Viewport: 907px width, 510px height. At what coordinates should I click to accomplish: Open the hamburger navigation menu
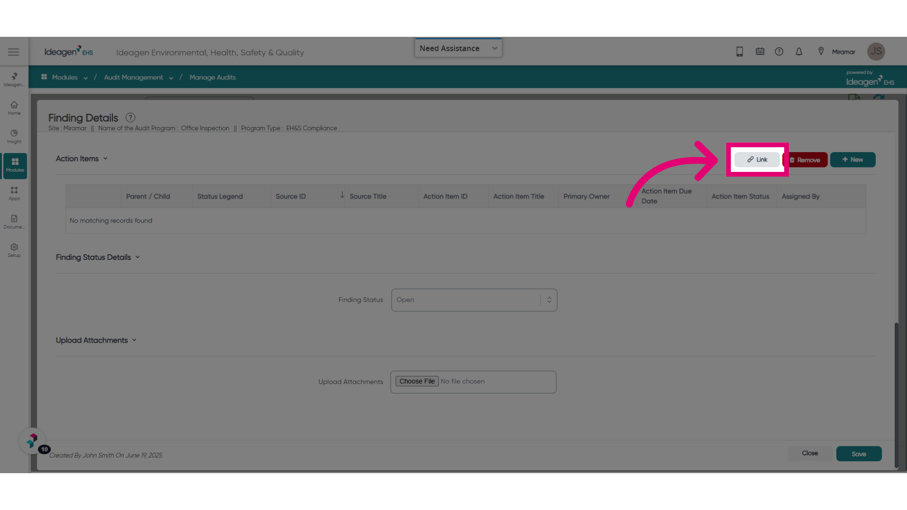click(x=14, y=52)
